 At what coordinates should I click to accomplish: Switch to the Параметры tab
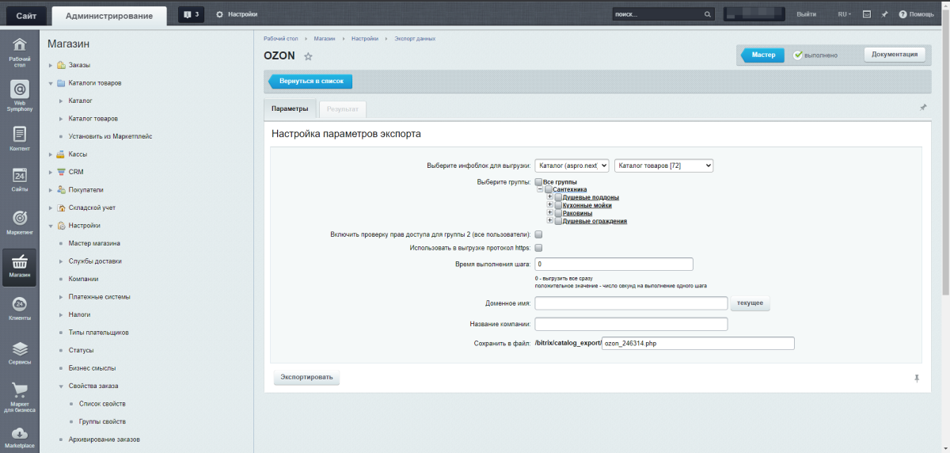pyautogui.click(x=290, y=108)
